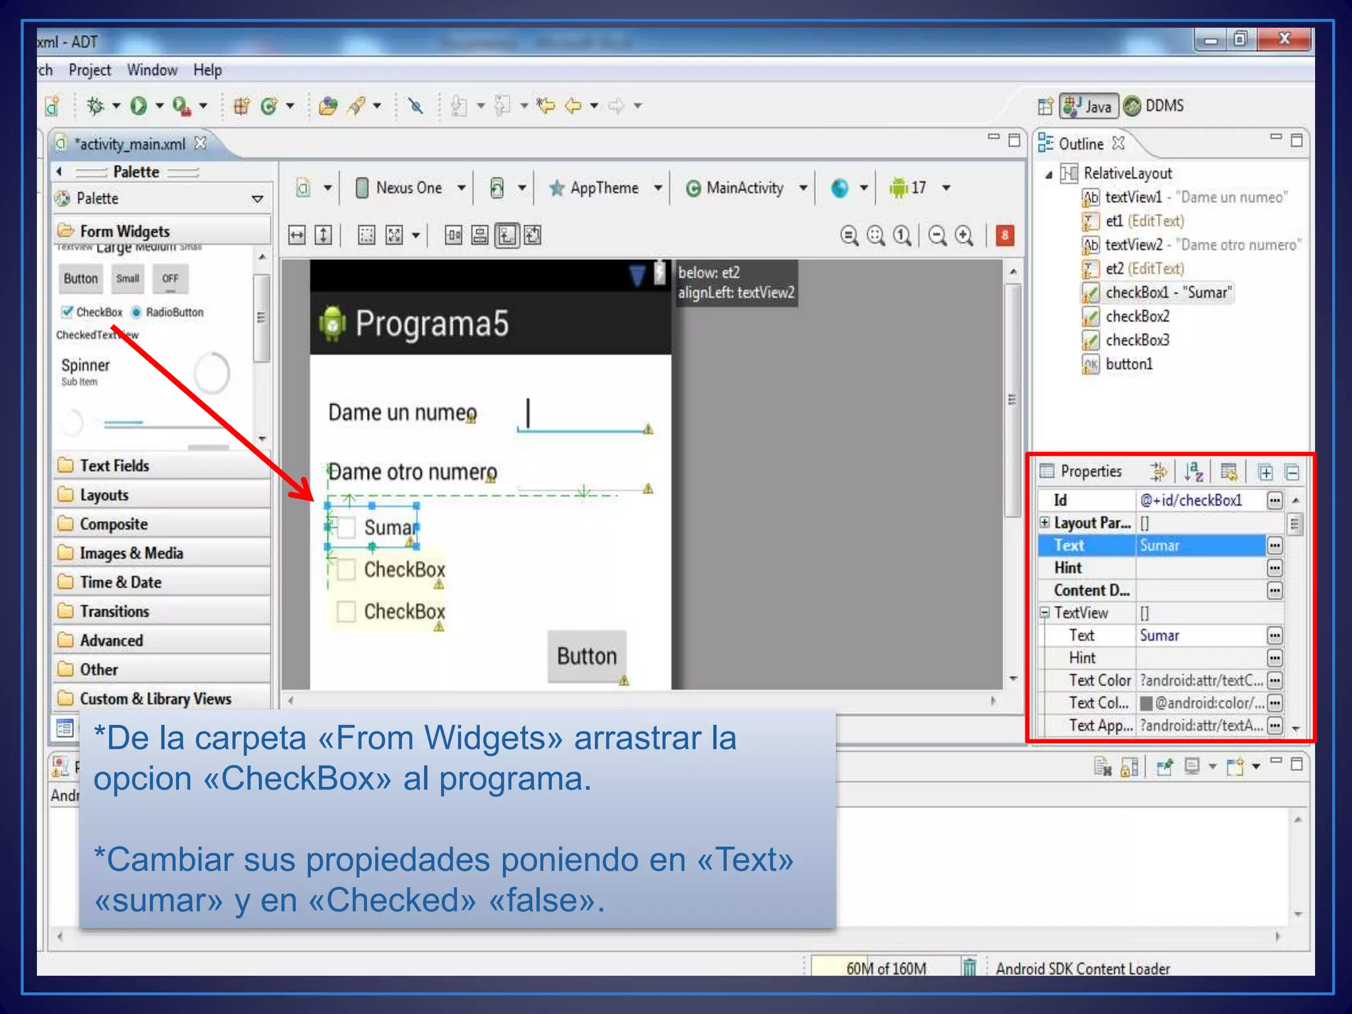Switch to the Outline tab
The height and width of the screenshot is (1014, 1352).
coord(1081,143)
